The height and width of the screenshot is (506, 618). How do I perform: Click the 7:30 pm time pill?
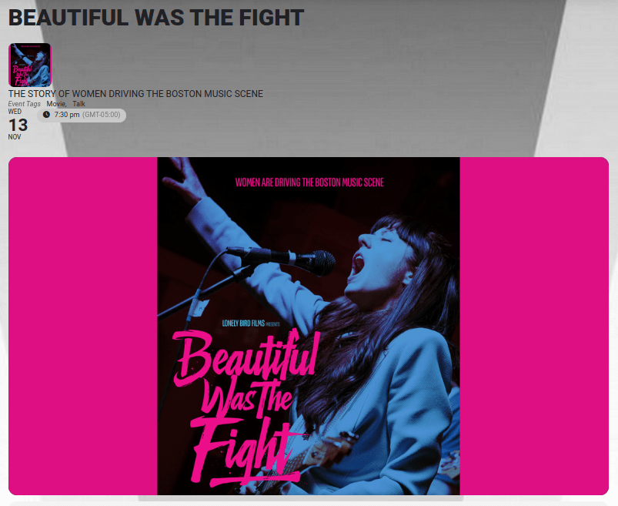click(x=82, y=115)
